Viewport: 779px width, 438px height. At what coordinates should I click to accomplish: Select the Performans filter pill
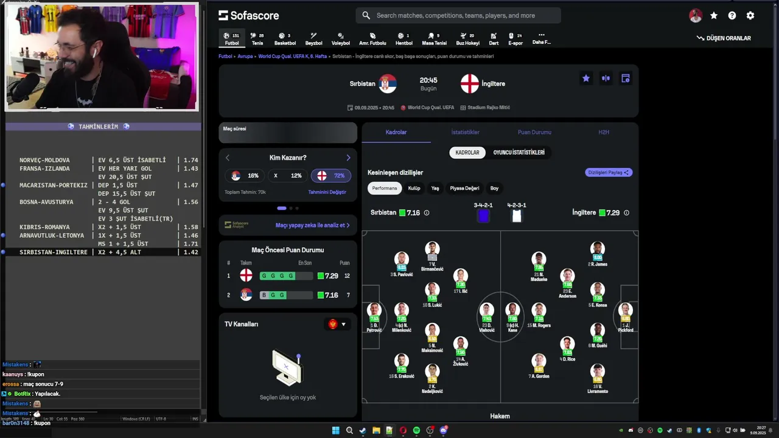coord(385,189)
